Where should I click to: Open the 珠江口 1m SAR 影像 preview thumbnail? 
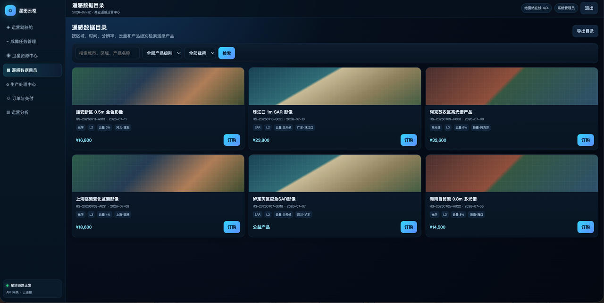(x=335, y=86)
